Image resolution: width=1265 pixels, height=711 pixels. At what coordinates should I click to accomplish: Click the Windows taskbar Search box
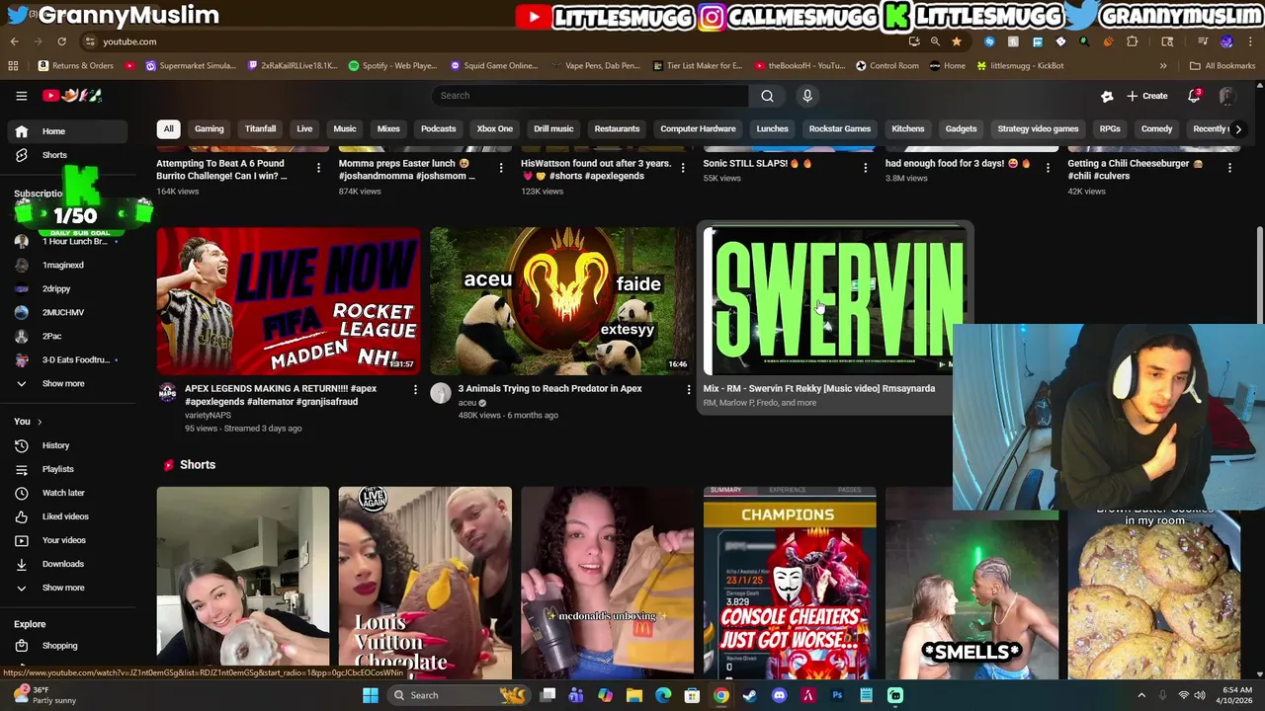pyautogui.click(x=460, y=695)
